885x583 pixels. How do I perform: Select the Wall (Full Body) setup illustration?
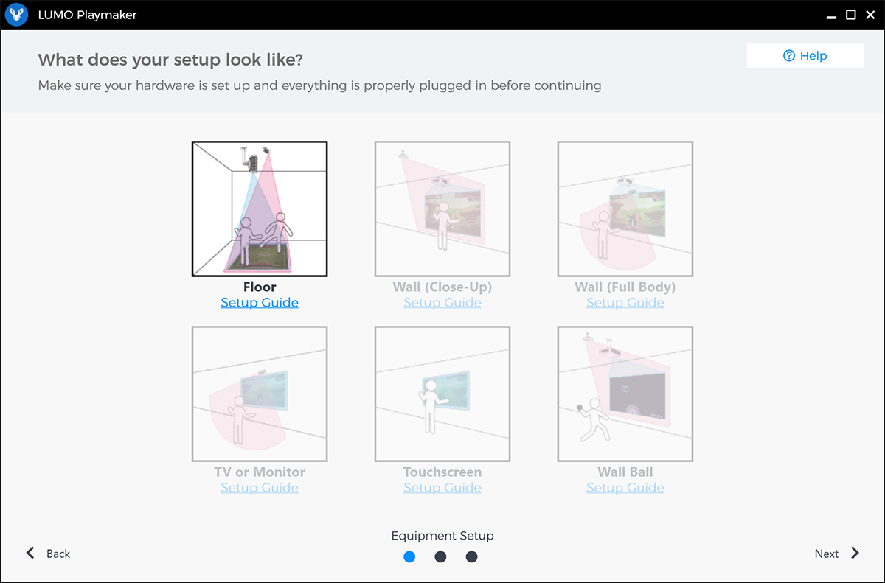tap(625, 209)
